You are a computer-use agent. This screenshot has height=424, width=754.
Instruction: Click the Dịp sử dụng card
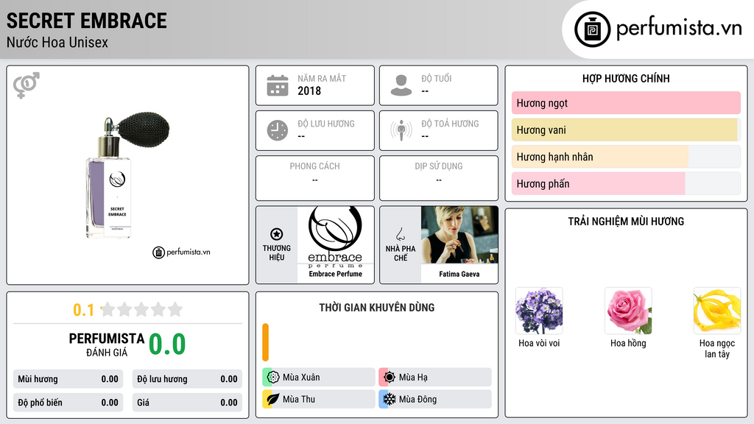[439, 178]
